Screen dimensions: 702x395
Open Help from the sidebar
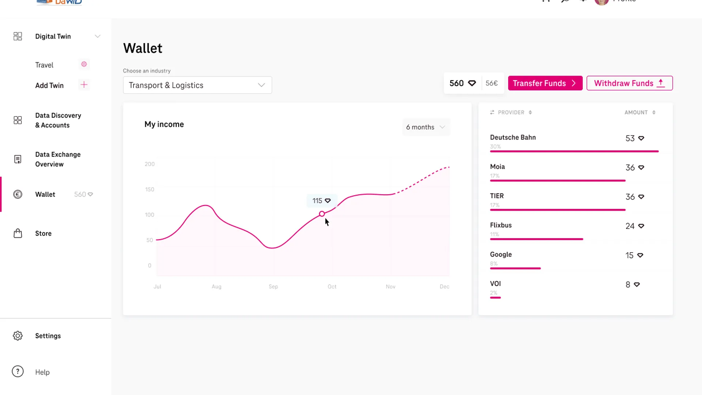point(42,372)
